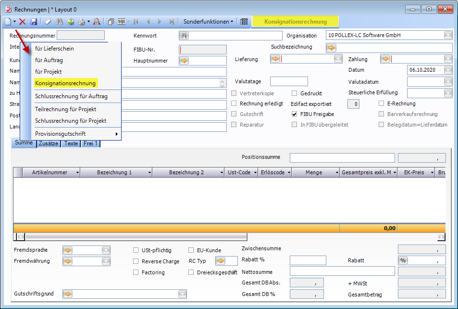
Task: Click the Artikelnummer column header
Action: pyautogui.click(x=50, y=172)
